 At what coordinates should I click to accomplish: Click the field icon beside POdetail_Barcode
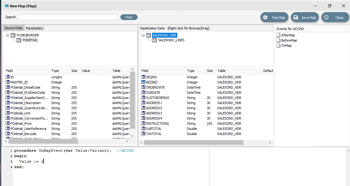click(8, 134)
